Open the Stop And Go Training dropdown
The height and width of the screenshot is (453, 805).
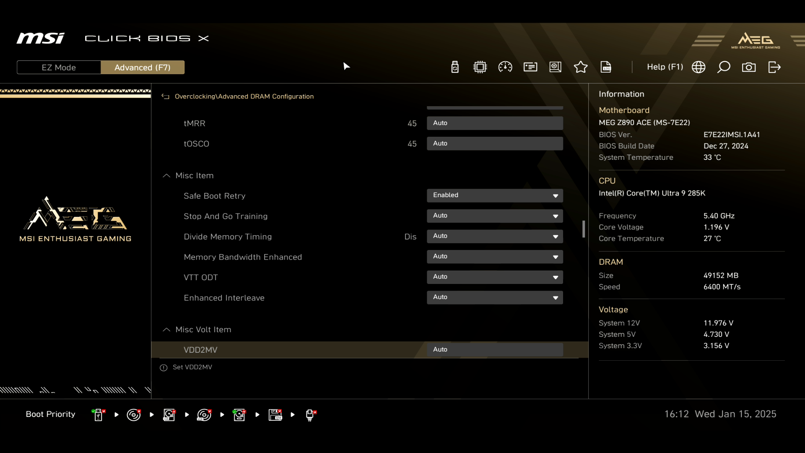point(495,216)
